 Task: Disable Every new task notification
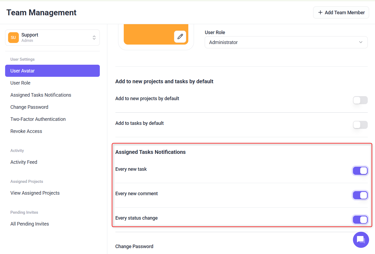tap(360, 171)
